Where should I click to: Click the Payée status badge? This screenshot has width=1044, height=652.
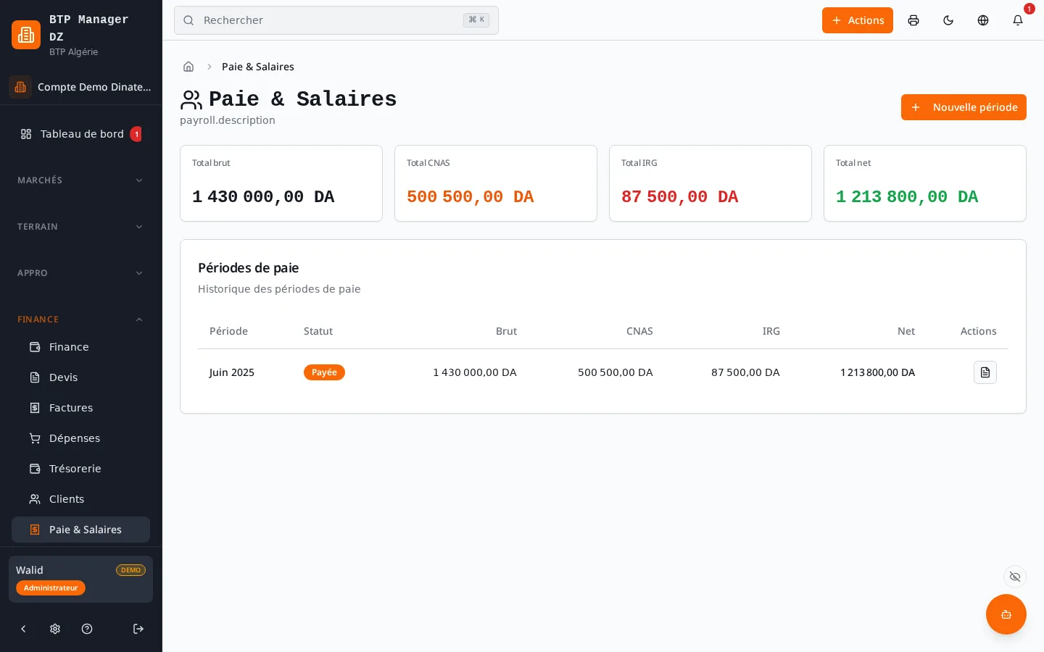pyautogui.click(x=324, y=372)
